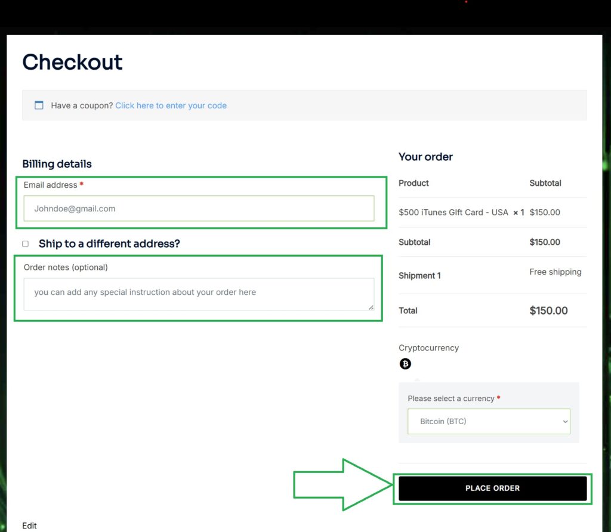Click the chevron arrow on the currency select
This screenshot has width=611, height=532.
[565, 422]
